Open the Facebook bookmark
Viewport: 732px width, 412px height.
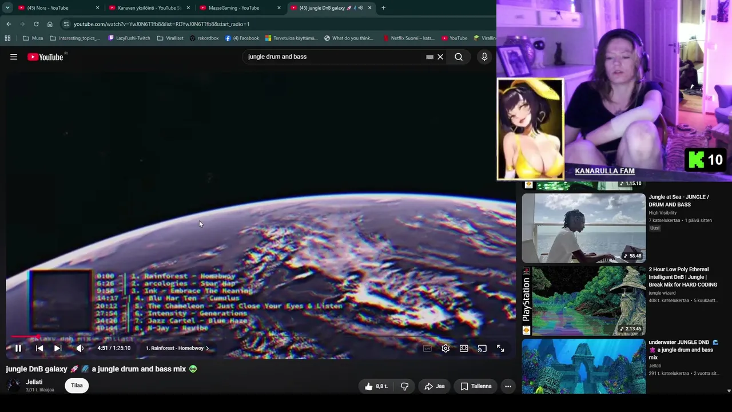[x=242, y=38]
